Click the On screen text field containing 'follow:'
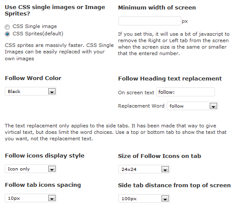The height and width of the screenshot is (204, 236). tap(186, 92)
